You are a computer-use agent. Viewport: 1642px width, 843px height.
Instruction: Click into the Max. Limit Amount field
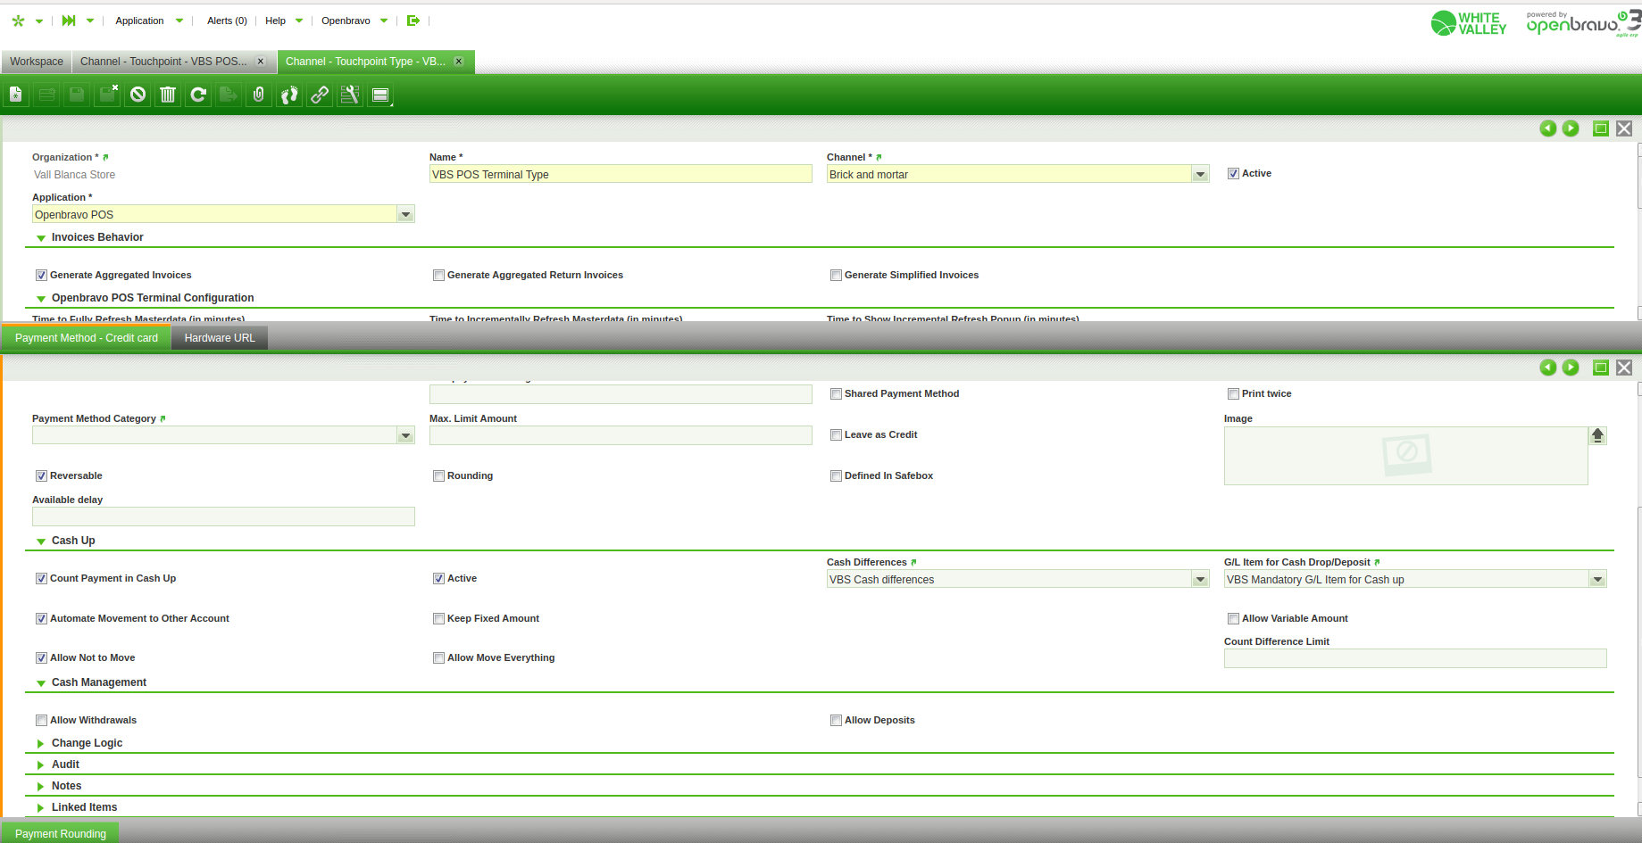click(620, 435)
